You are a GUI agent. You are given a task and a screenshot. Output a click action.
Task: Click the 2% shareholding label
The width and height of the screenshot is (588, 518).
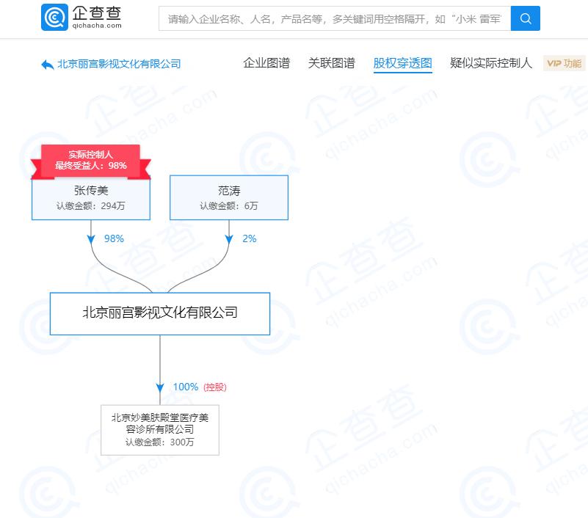(x=250, y=238)
